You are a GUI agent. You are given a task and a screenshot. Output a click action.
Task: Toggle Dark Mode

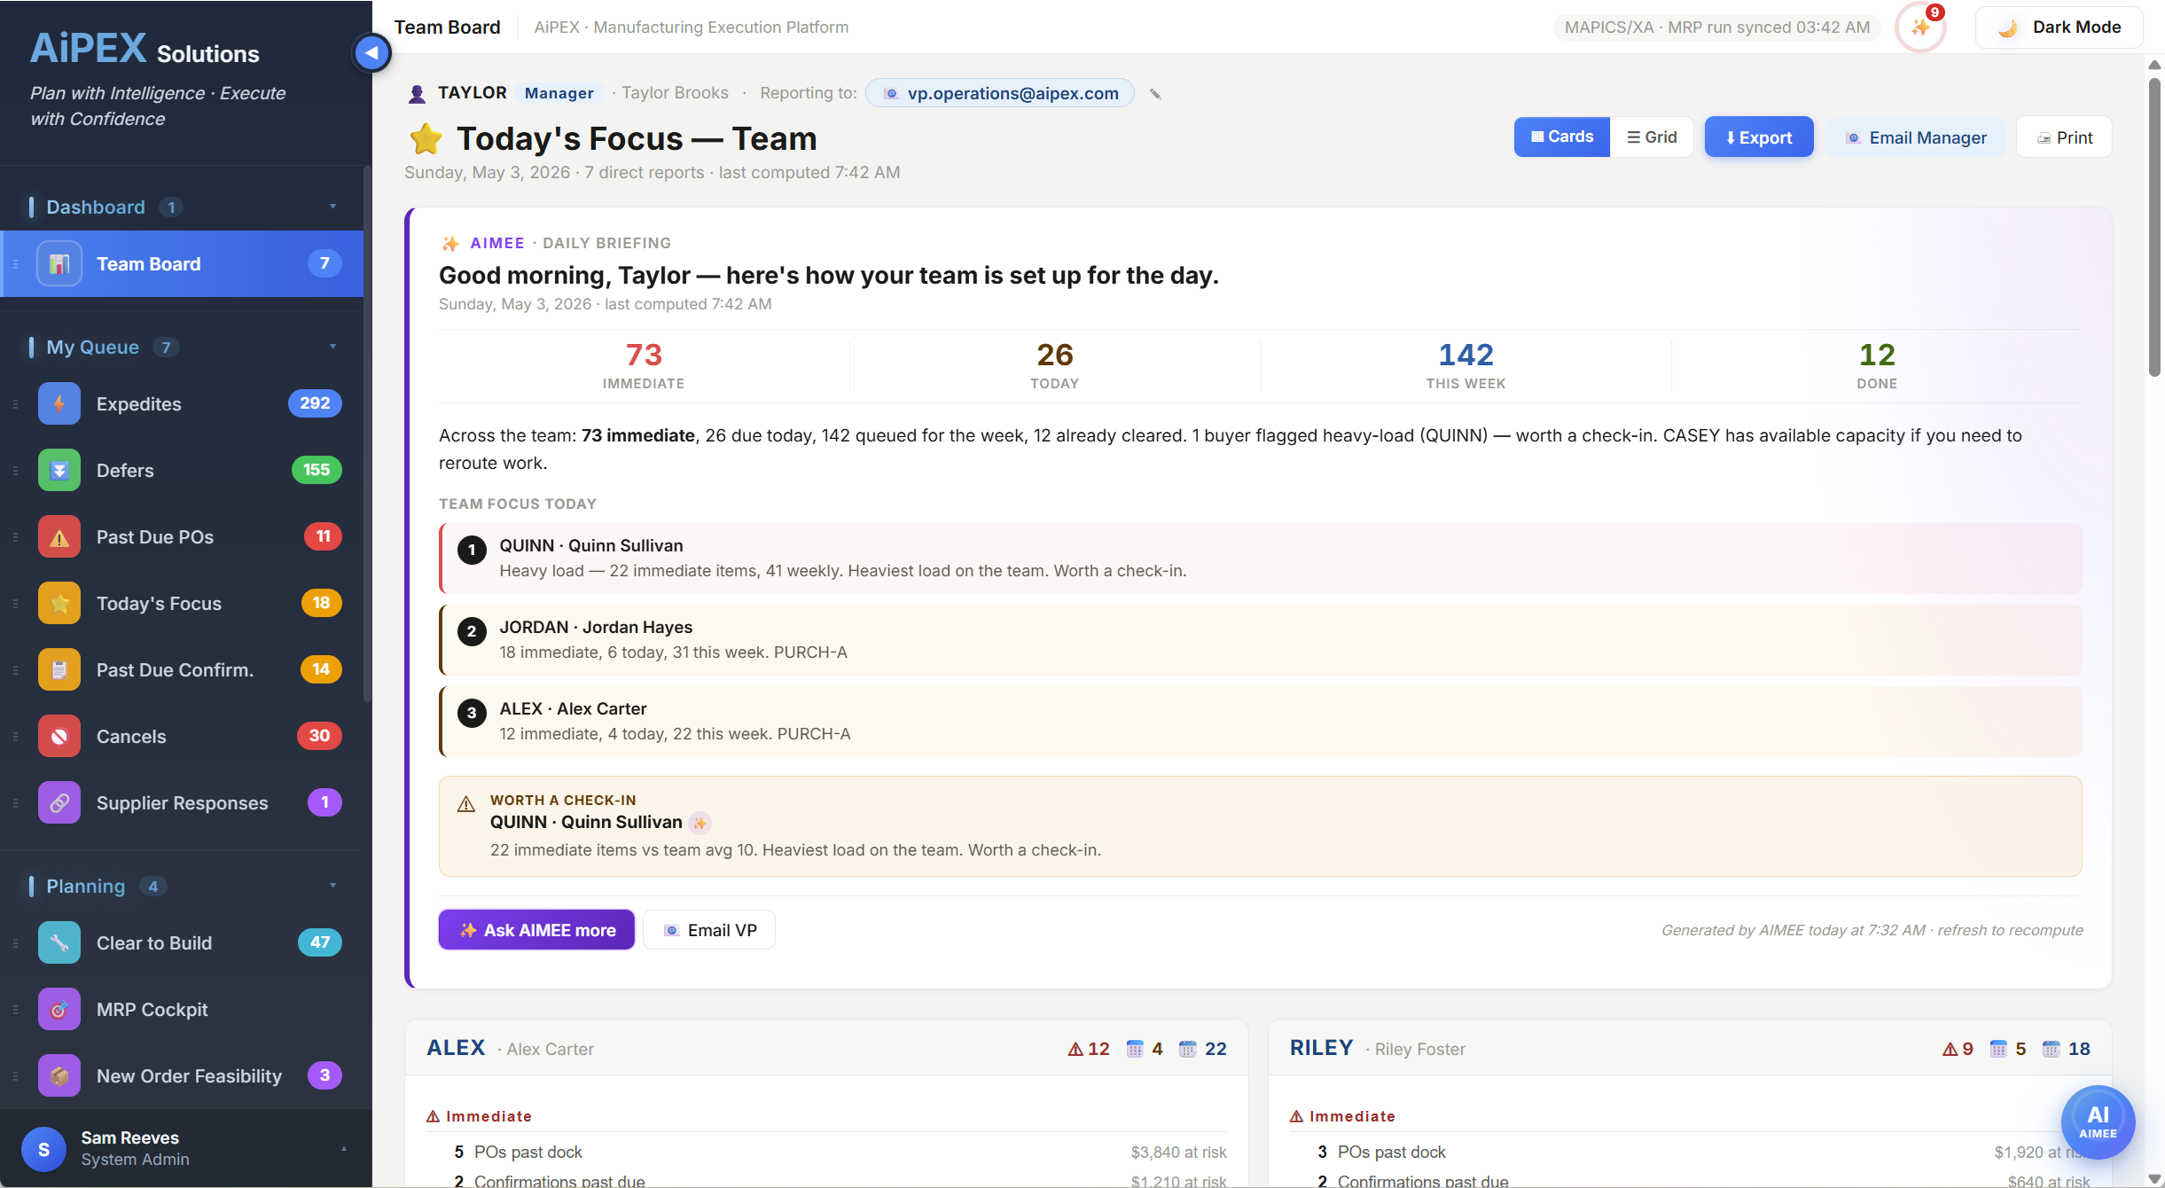[x=2059, y=27]
